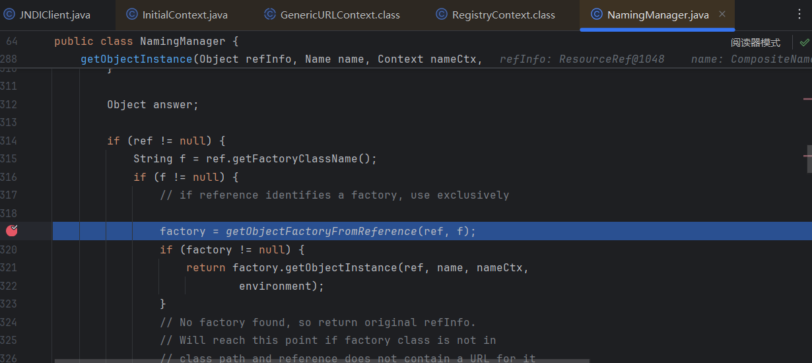Click the 阅读器模式 reader mode button
This screenshot has height=363, width=812.
coord(755,42)
